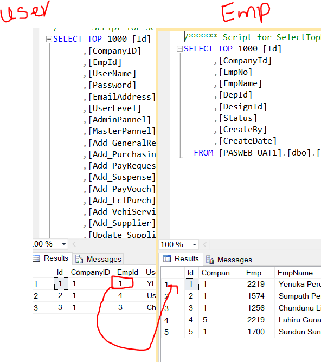
Task: Open the User pane zoom dropdown
Action: [x=64, y=244]
